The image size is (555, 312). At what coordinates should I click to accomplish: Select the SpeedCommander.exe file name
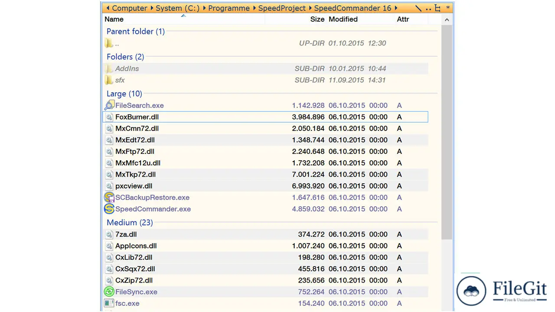pos(153,209)
